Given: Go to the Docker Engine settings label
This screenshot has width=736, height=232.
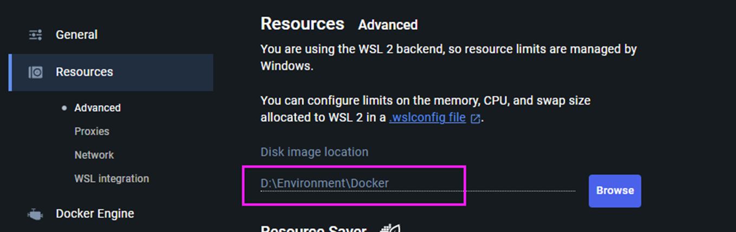Looking at the screenshot, I should pos(95,214).
